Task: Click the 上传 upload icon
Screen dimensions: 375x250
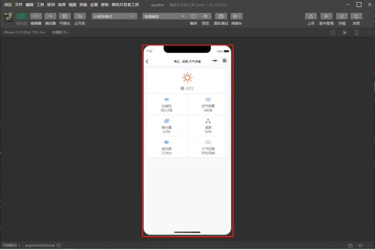Action: pos(311,16)
